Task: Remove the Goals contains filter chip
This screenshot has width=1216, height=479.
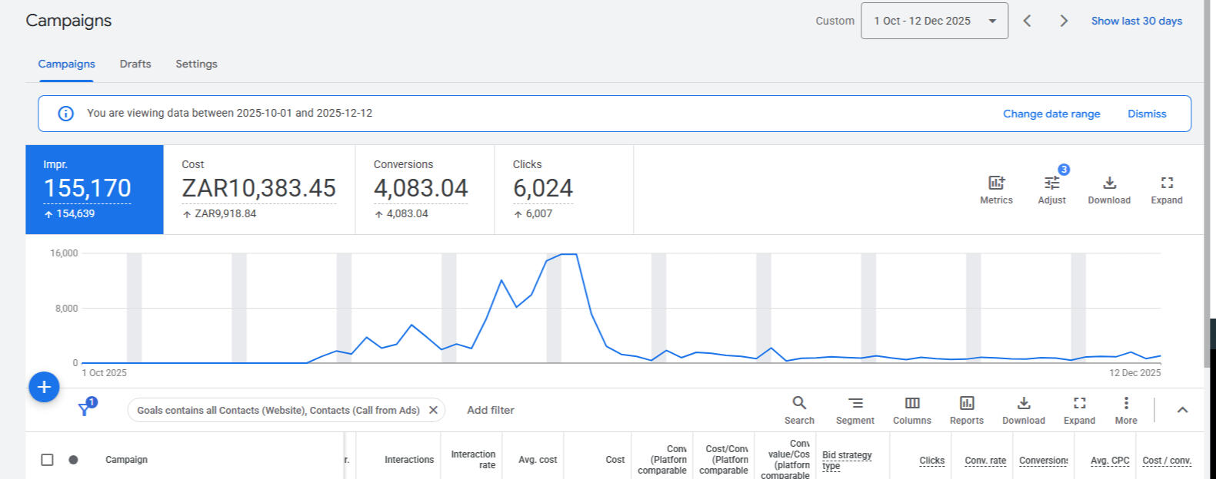Action: (x=433, y=410)
